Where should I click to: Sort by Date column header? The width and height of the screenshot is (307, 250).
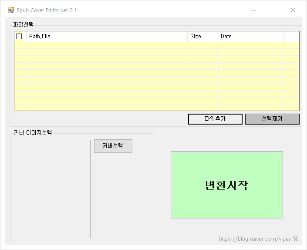pos(251,37)
